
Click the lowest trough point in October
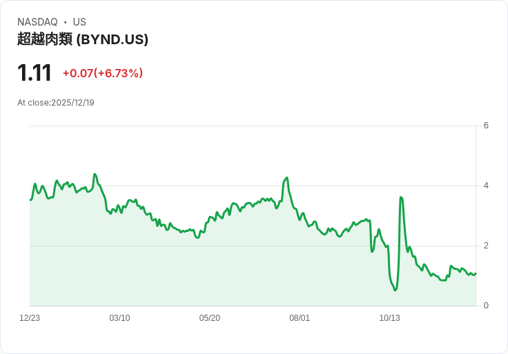395,291
